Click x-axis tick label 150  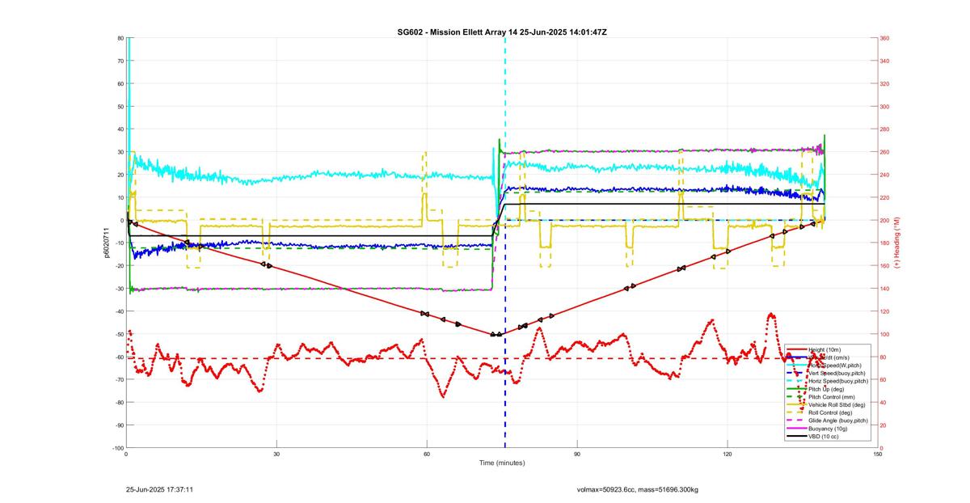878,454
